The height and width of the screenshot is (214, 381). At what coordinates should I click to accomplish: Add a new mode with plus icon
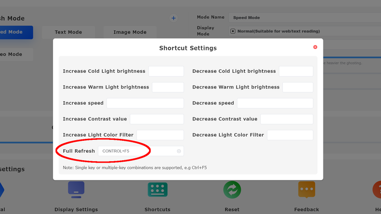click(173, 18)
